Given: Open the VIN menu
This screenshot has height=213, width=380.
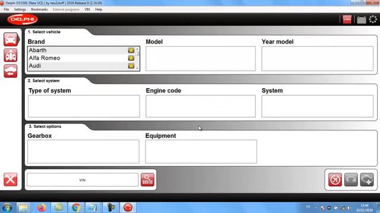Looking at the screenshot, I should [x=87, y=9].
